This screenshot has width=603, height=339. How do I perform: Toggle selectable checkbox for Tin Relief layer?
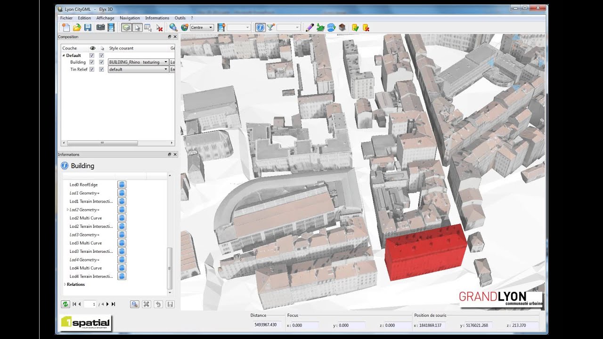point(101,69)
